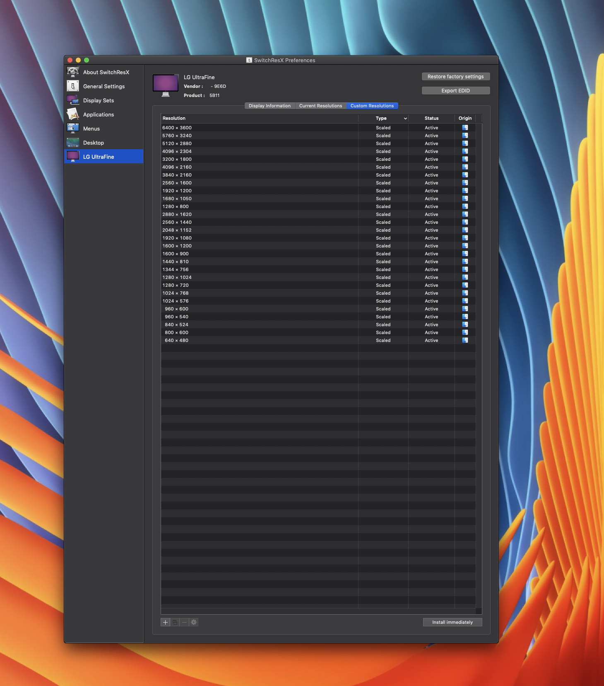The image size is (604, 686).
Task: Click the origin icon for 640 × 480
Action: click(x=465, y=340)
